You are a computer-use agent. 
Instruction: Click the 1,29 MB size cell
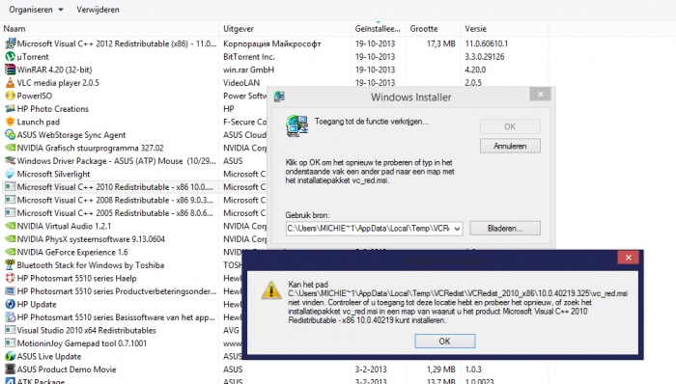[x=440, y=369]
